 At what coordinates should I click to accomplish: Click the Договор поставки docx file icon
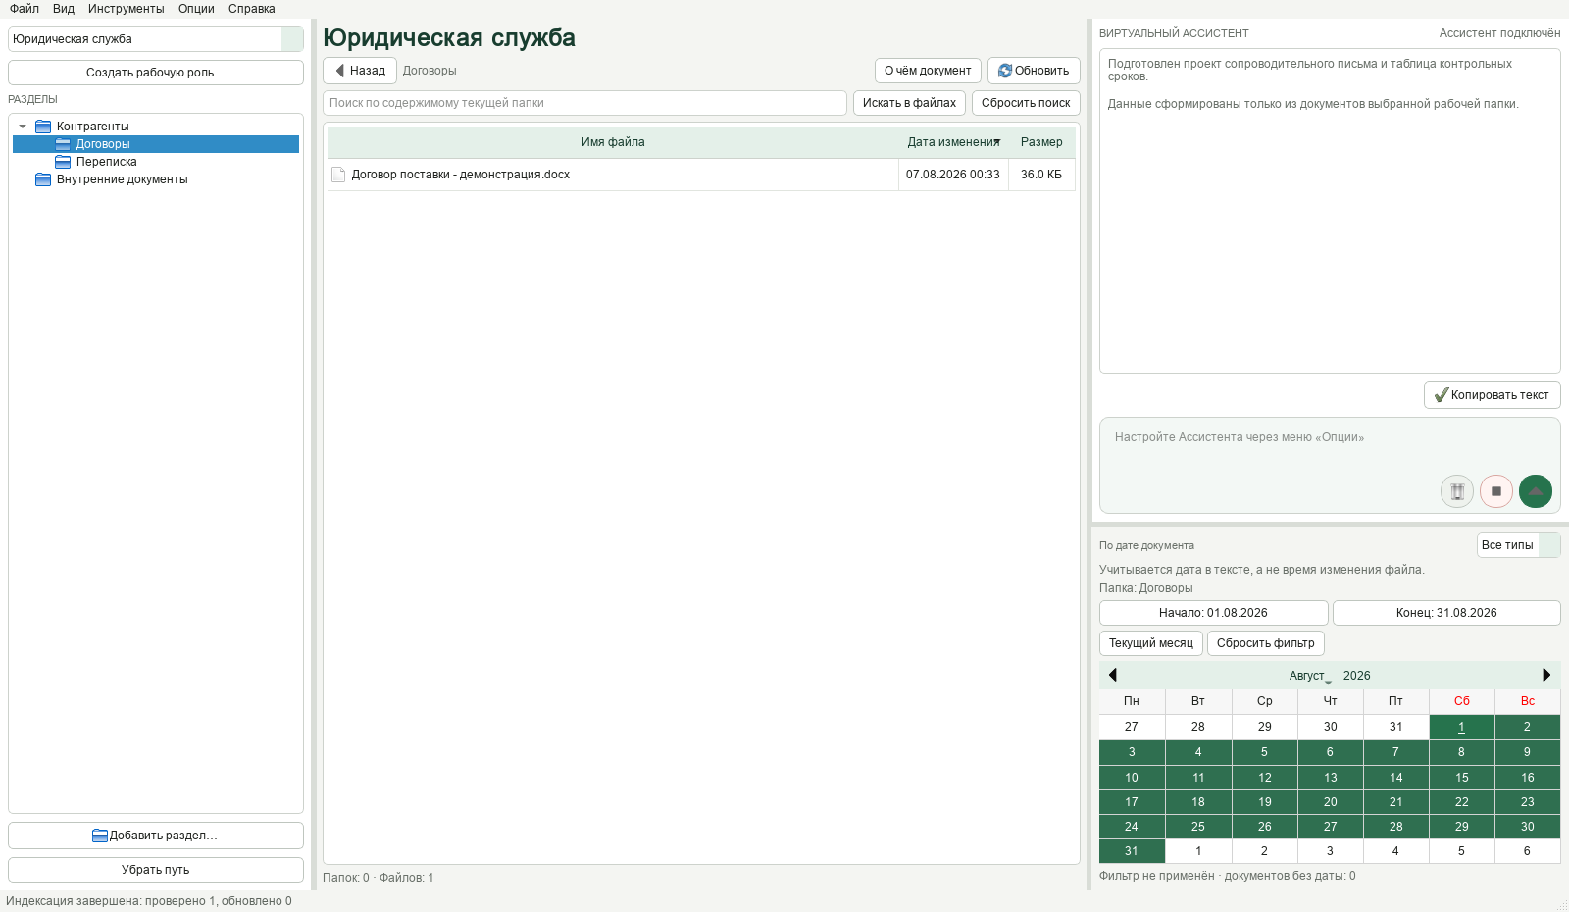[338, 175]
